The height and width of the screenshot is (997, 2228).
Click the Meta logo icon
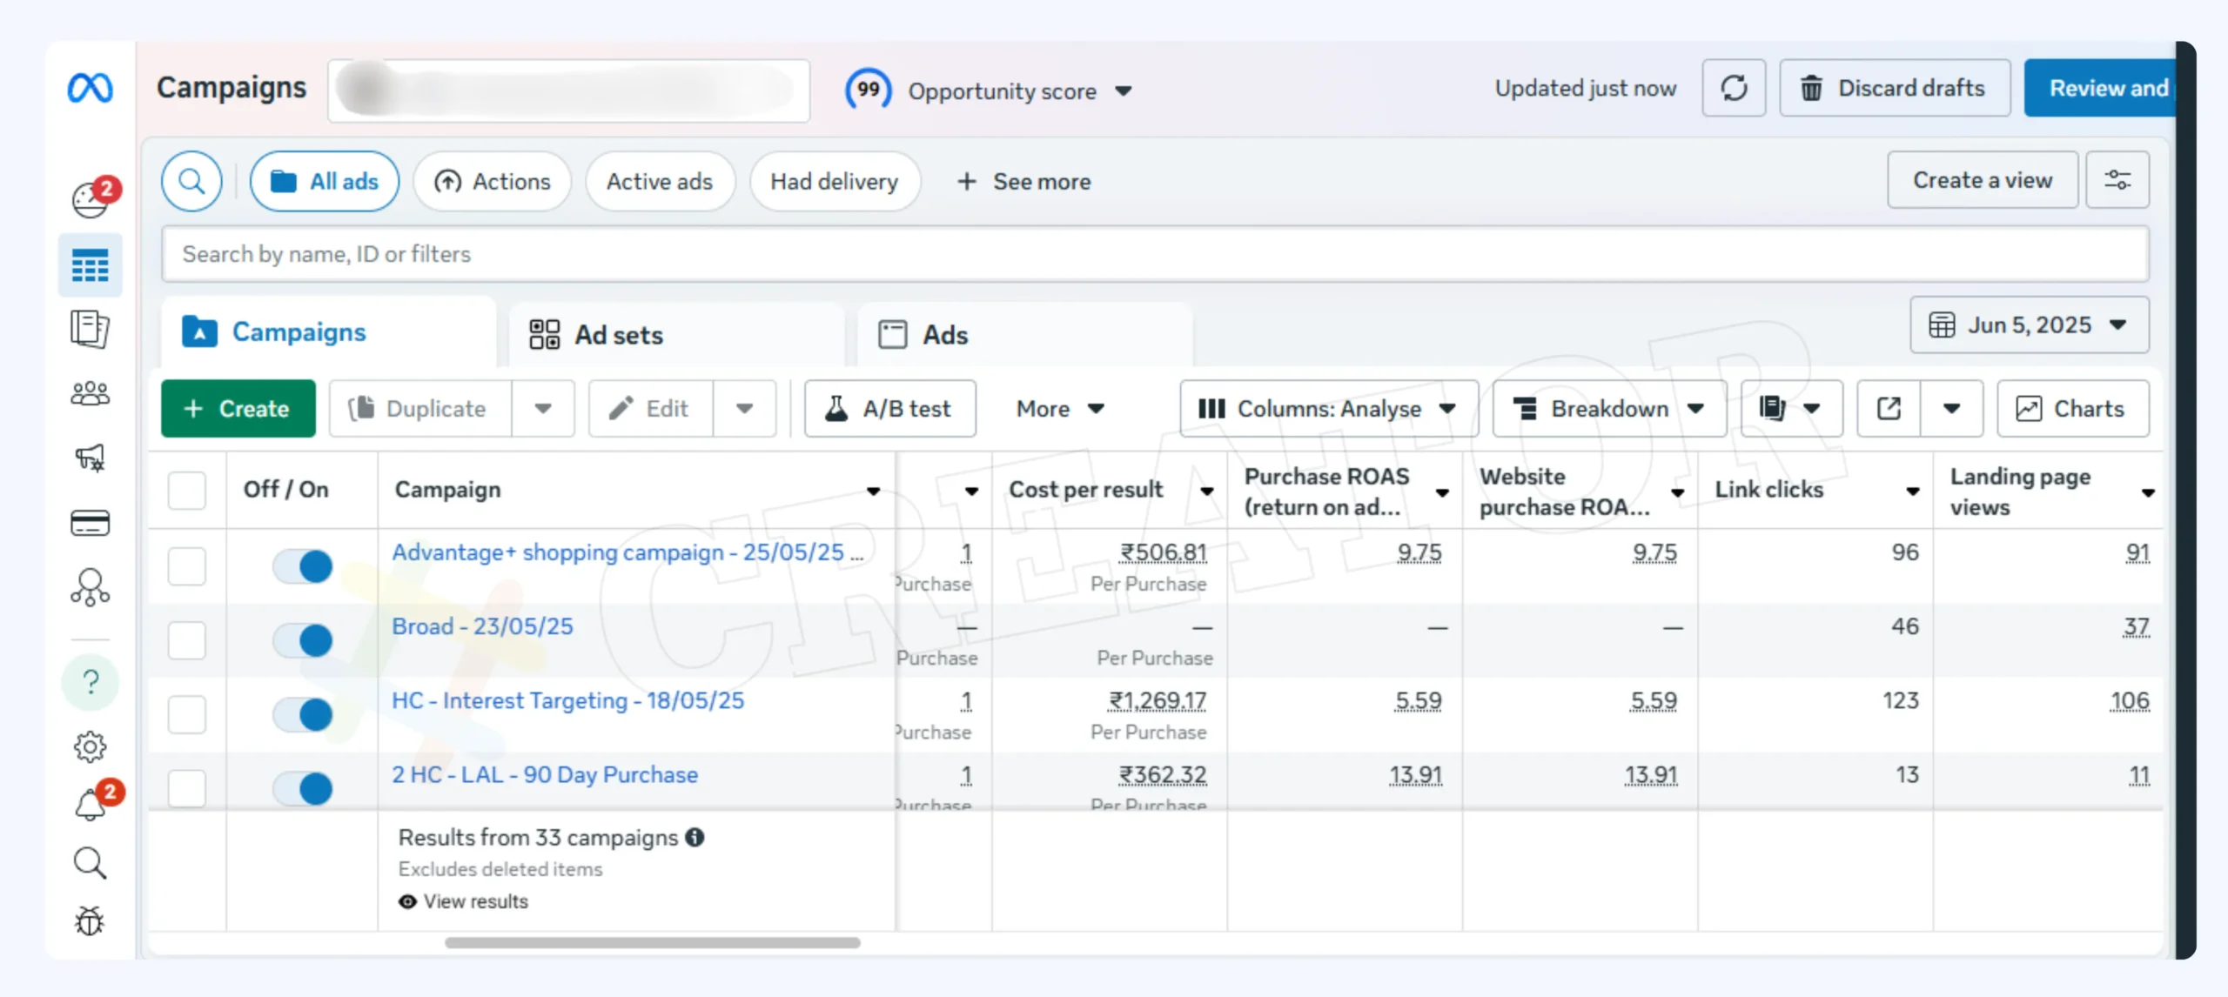coord(91,88)
